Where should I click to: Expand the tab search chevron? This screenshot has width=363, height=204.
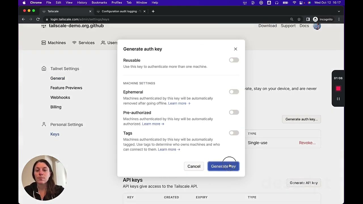pyautogui.click(x=339, y=11)
